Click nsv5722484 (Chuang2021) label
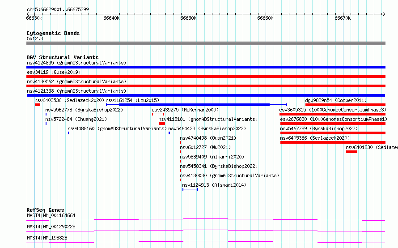This screenshot has height=248, width=398. coord(76,119)
